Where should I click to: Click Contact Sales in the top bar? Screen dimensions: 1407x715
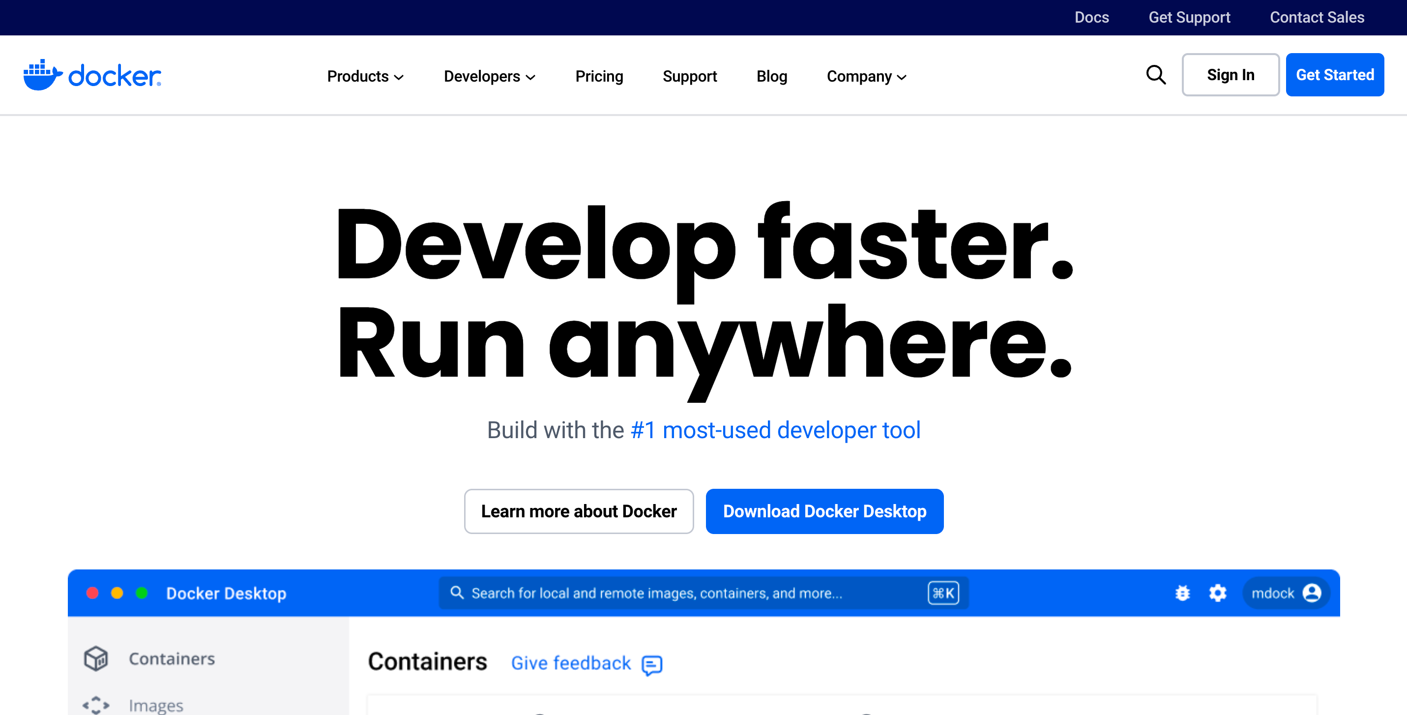[x=1317, y=18]
